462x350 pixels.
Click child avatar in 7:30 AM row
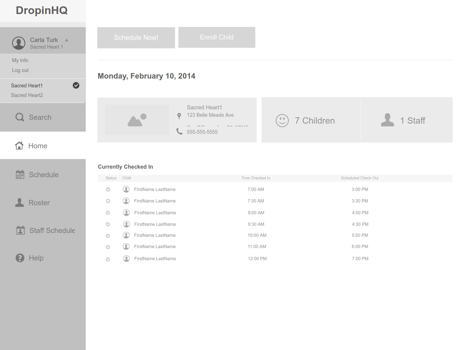126,201
